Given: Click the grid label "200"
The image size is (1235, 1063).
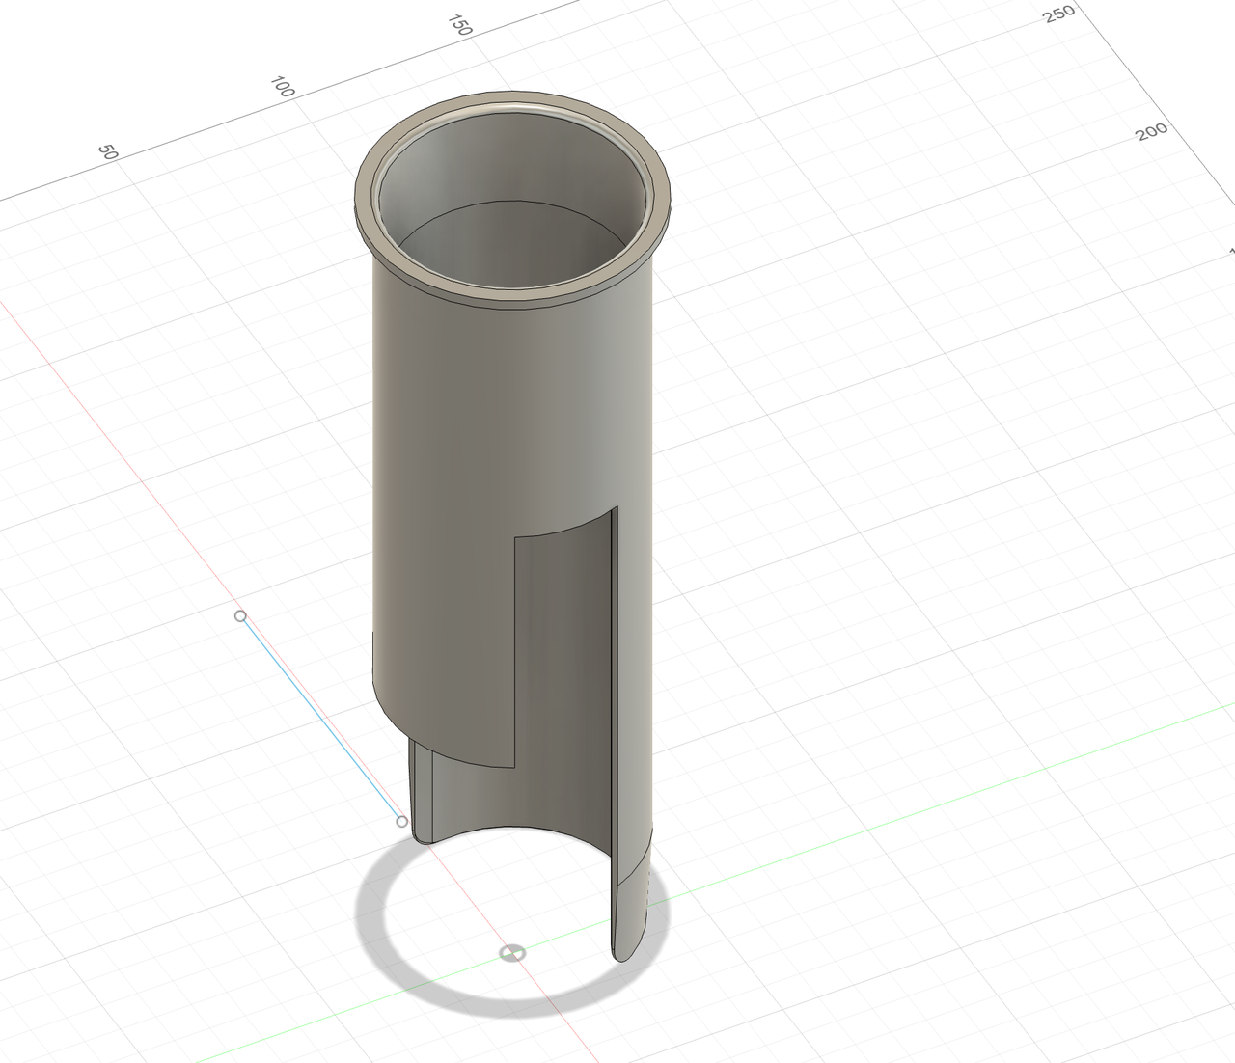Looking at the screenshot, I should pyautogui.click(x=1152, y=131).
